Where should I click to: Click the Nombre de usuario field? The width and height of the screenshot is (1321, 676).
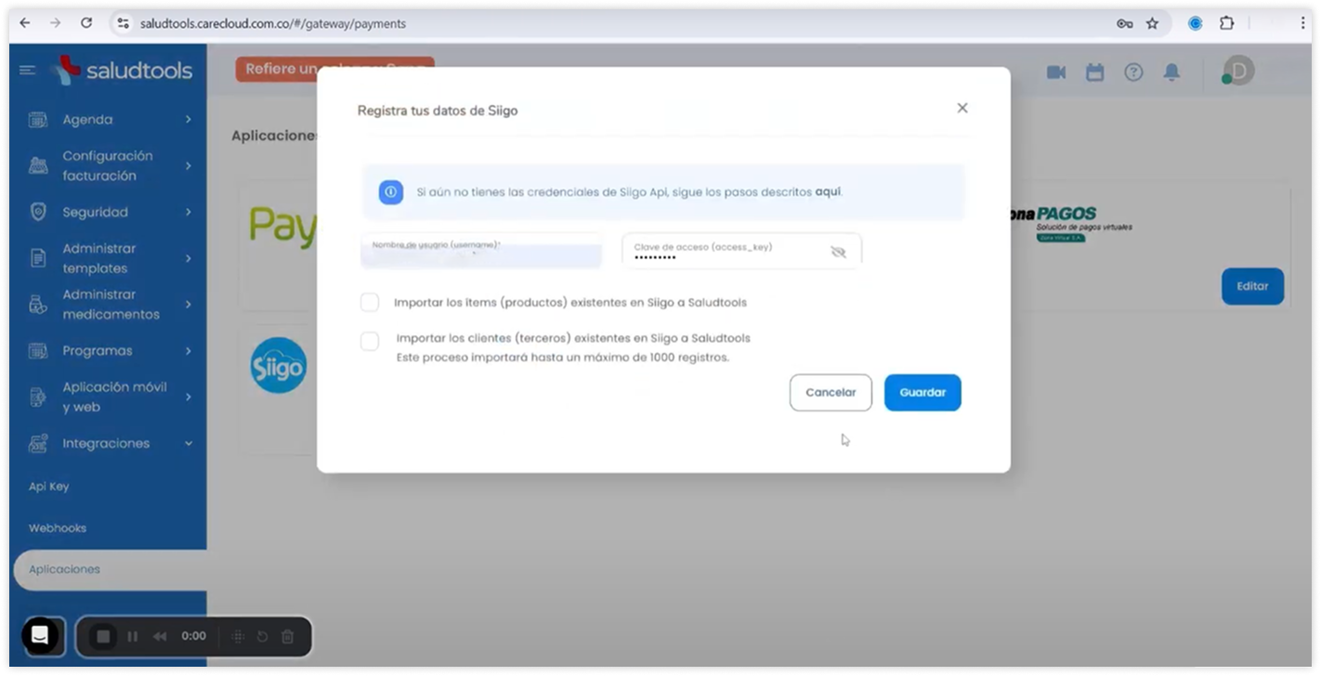point(481,251)
